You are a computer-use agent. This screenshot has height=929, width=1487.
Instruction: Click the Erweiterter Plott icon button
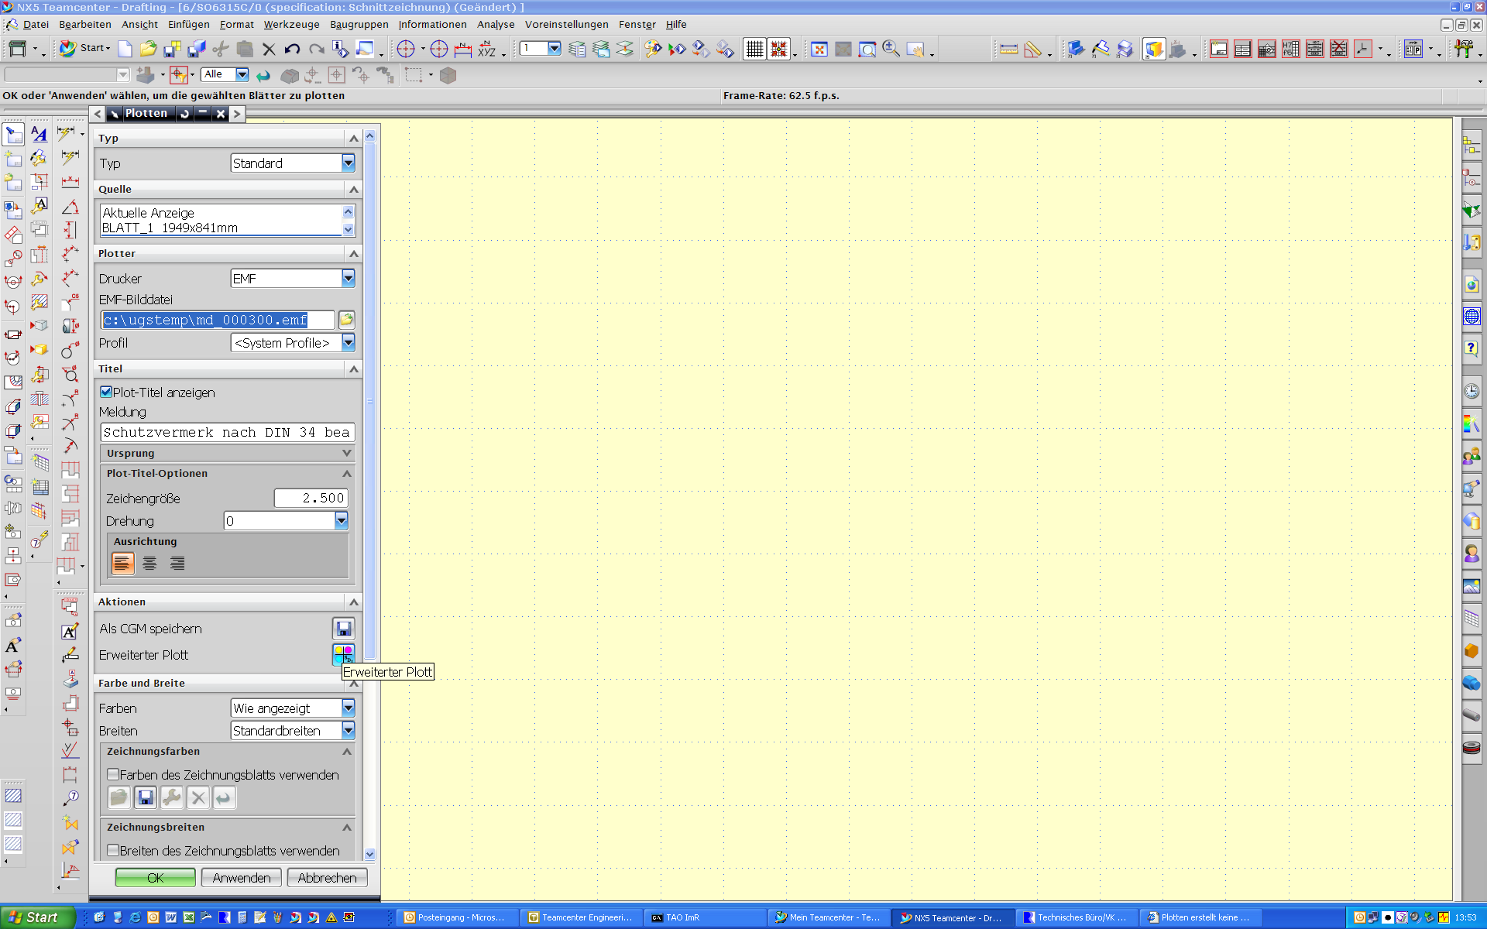click(x=343, y=654)
